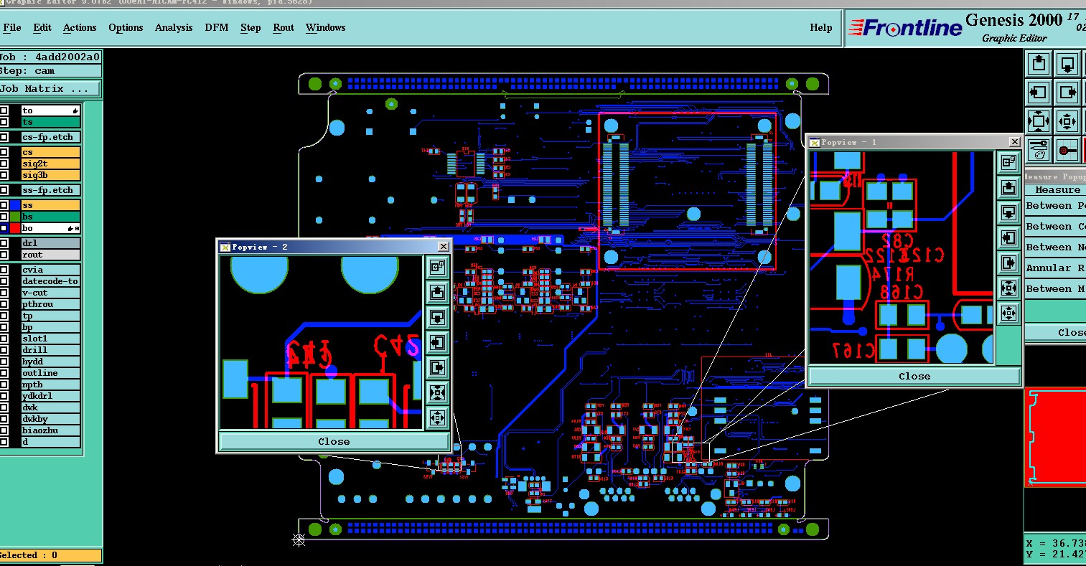Click the blue swatch of layer 'ss'
The height and width of the screenshot is (566, 1086).
(x=15, y=205)
